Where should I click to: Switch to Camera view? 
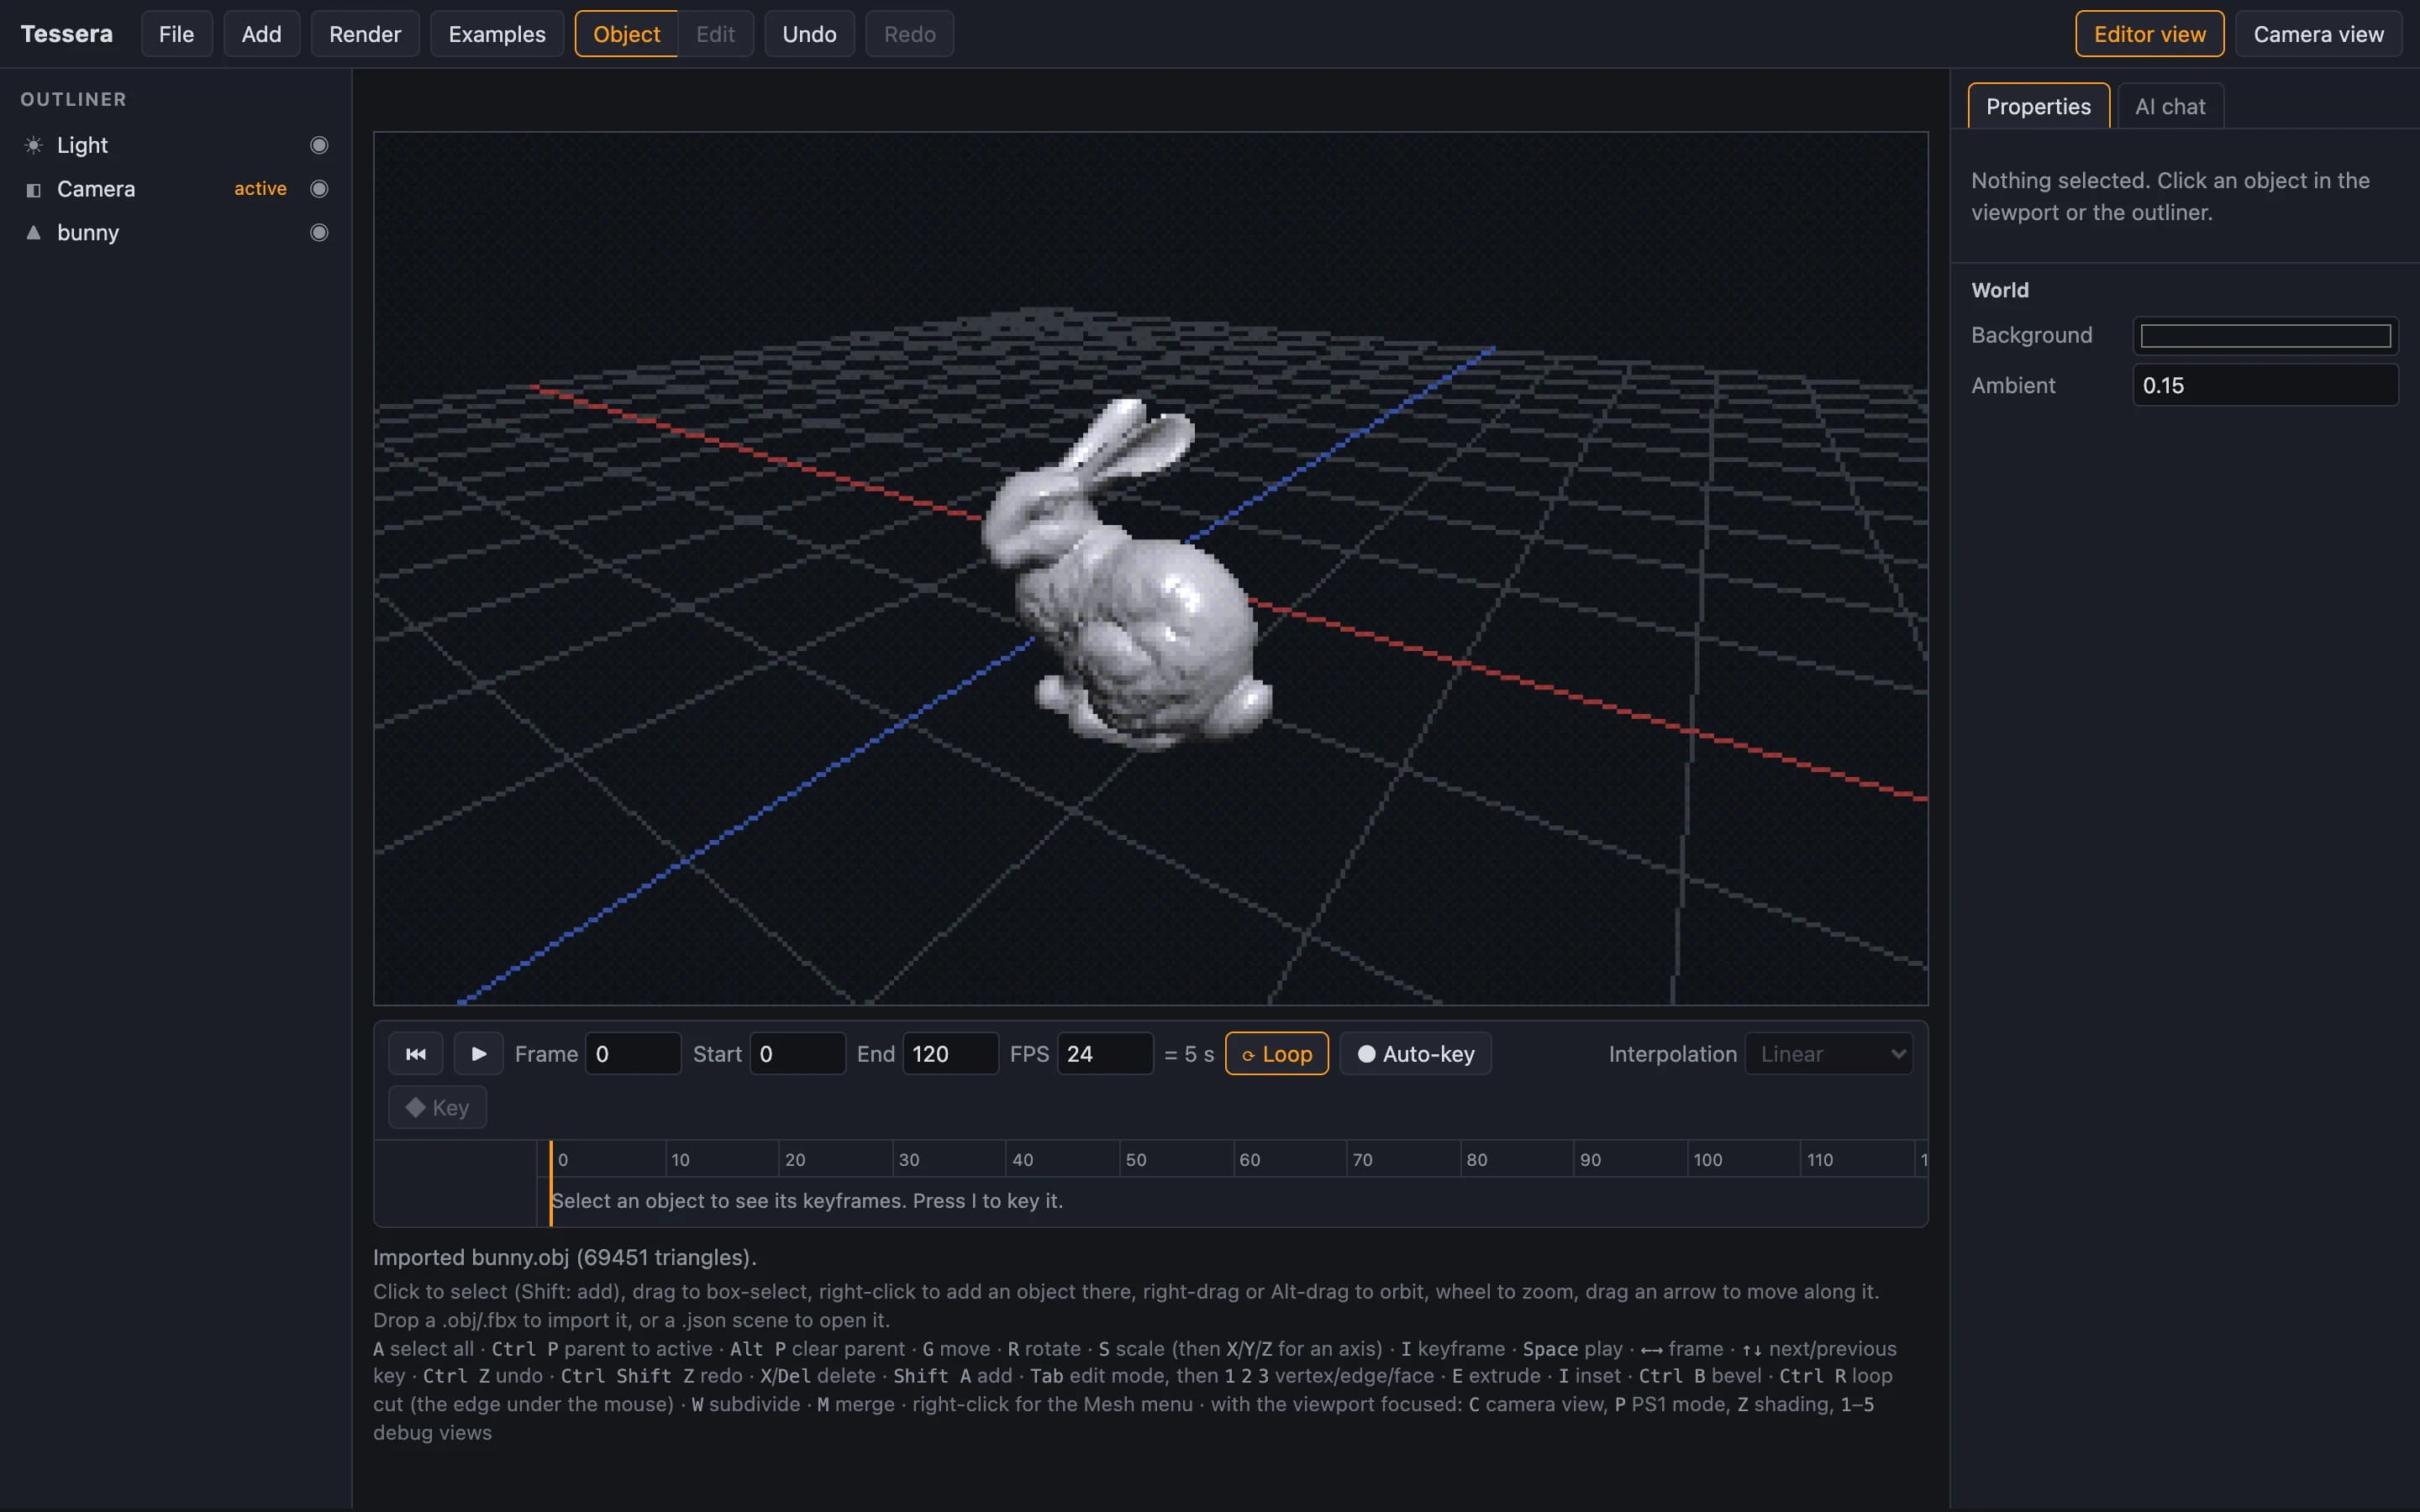[x=2318, y=34]
